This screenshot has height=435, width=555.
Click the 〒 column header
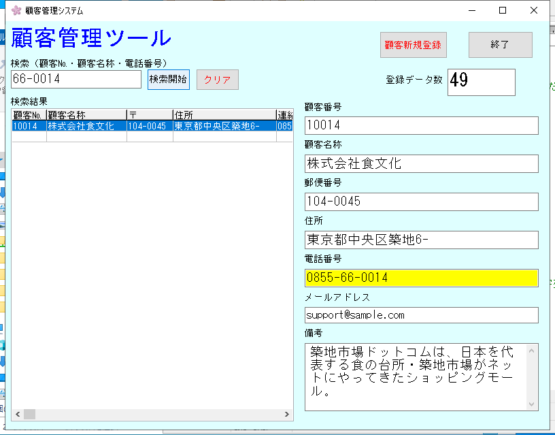coord(150,115)
